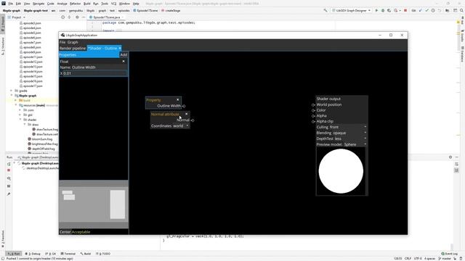Click the Add button in Properties panel
The height and width of the screenshot is (261, 465).
124,55
